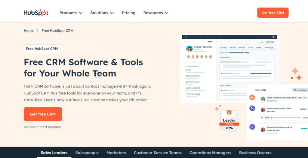
Task: Click the header Get free CRM button
Action: pyautogui.click(x=273, y=13)
